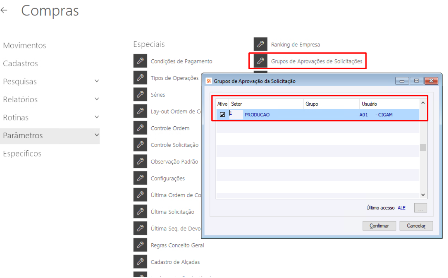This screenshot has height=278, width=448.
Task: Click the ALE last access value
Action: click(402, 208)
